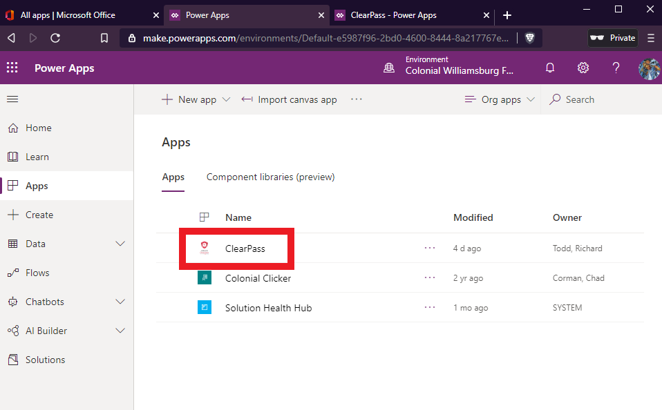Open the ClearPass app name link
This screenshot has height=410, width=662.
[x=245, y=248]
